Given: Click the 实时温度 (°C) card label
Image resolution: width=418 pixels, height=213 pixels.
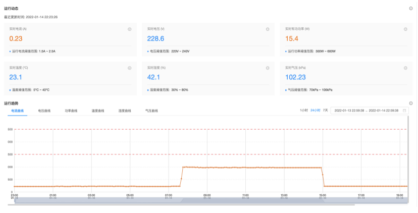Looking at the screenshot, I should click(x=19, y=68).
